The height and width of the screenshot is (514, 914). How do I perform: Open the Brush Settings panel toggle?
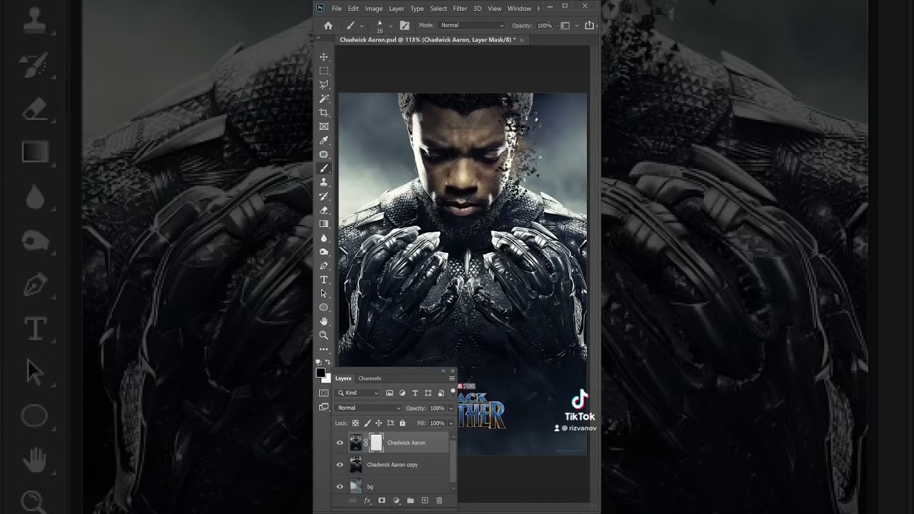405,25
